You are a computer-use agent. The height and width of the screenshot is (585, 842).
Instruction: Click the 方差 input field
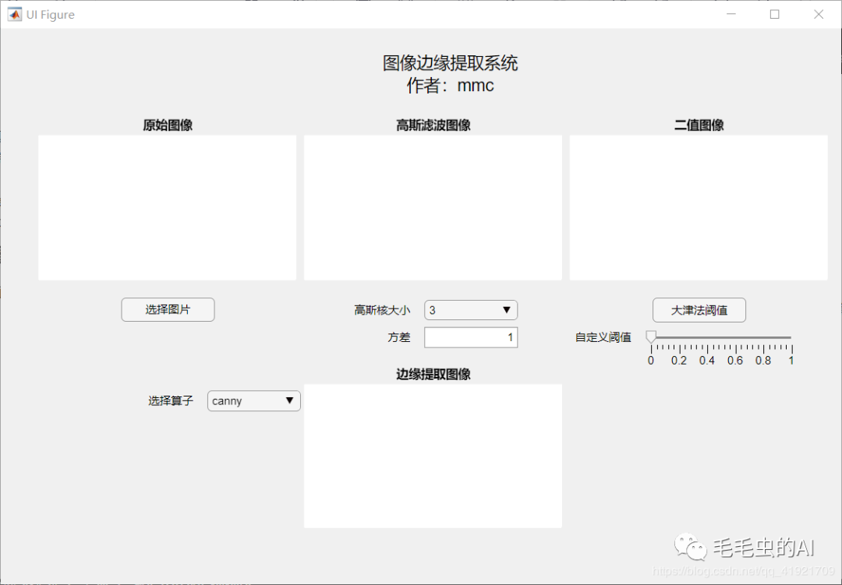471,337
